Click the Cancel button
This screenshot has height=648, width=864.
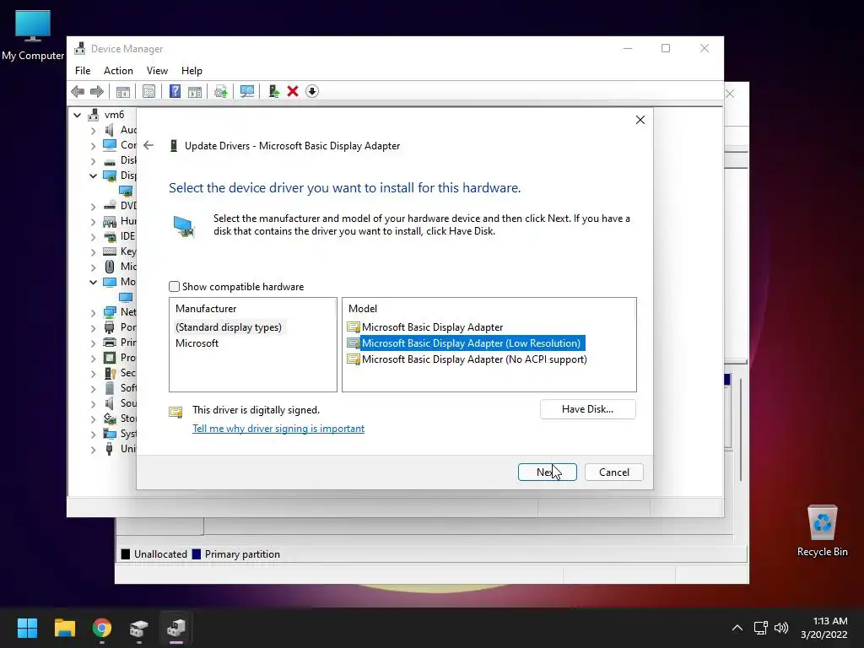pyautogui.click(x=614, y=472)
